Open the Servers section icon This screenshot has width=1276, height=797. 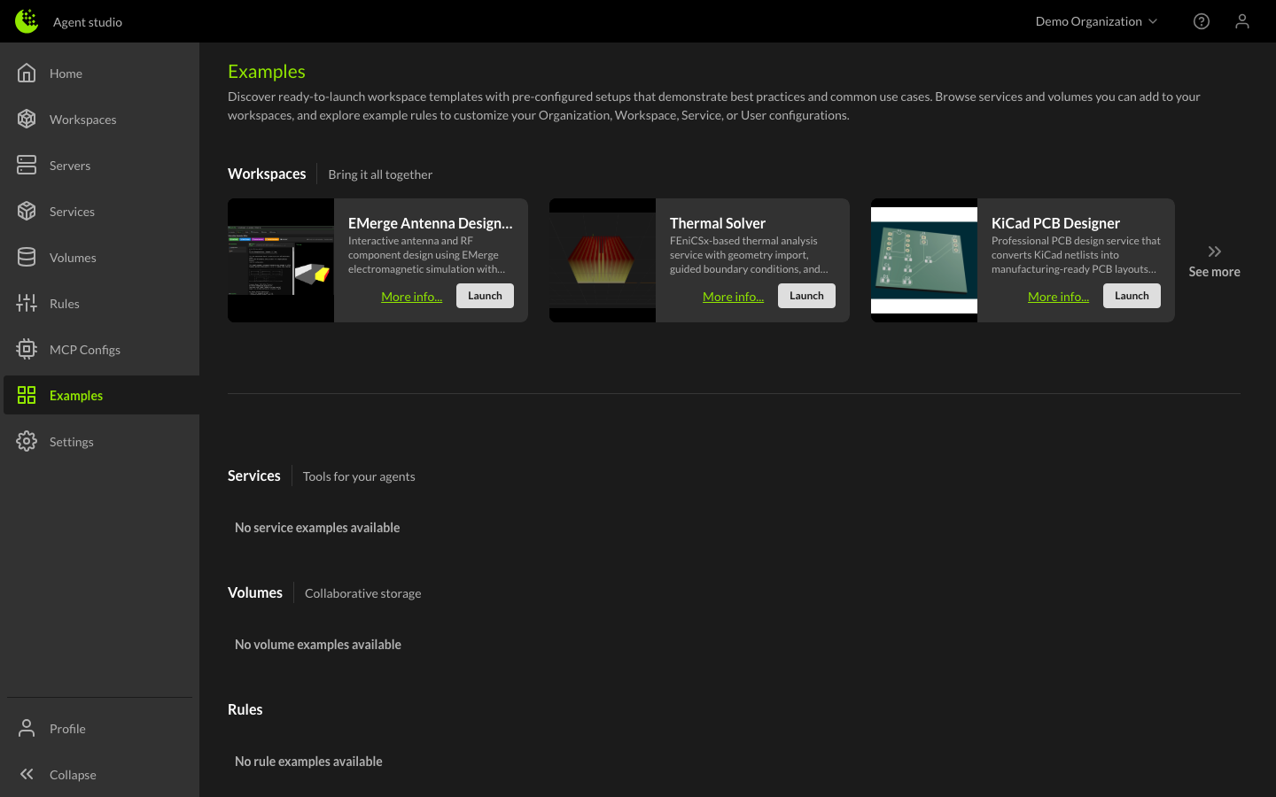(x=27, y=166)
